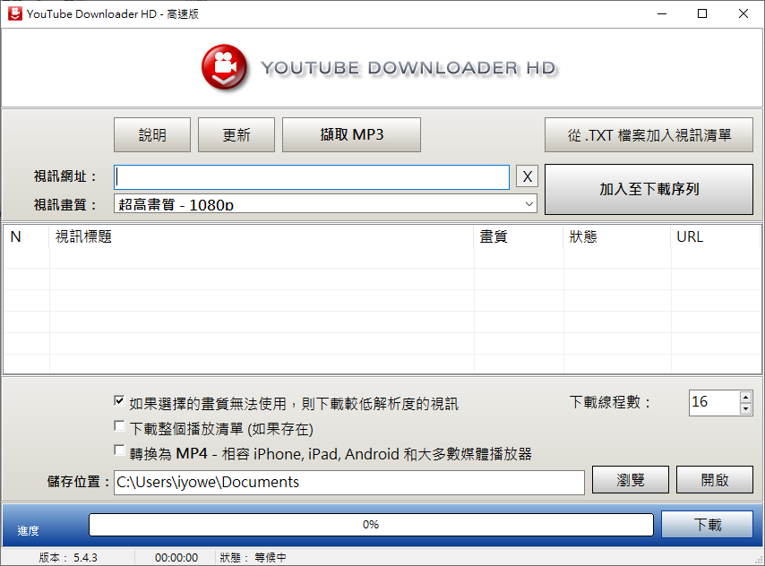Click the 狀態: 等候中 status text
Viewport: 765px width, 566px height.
point(253,557)
